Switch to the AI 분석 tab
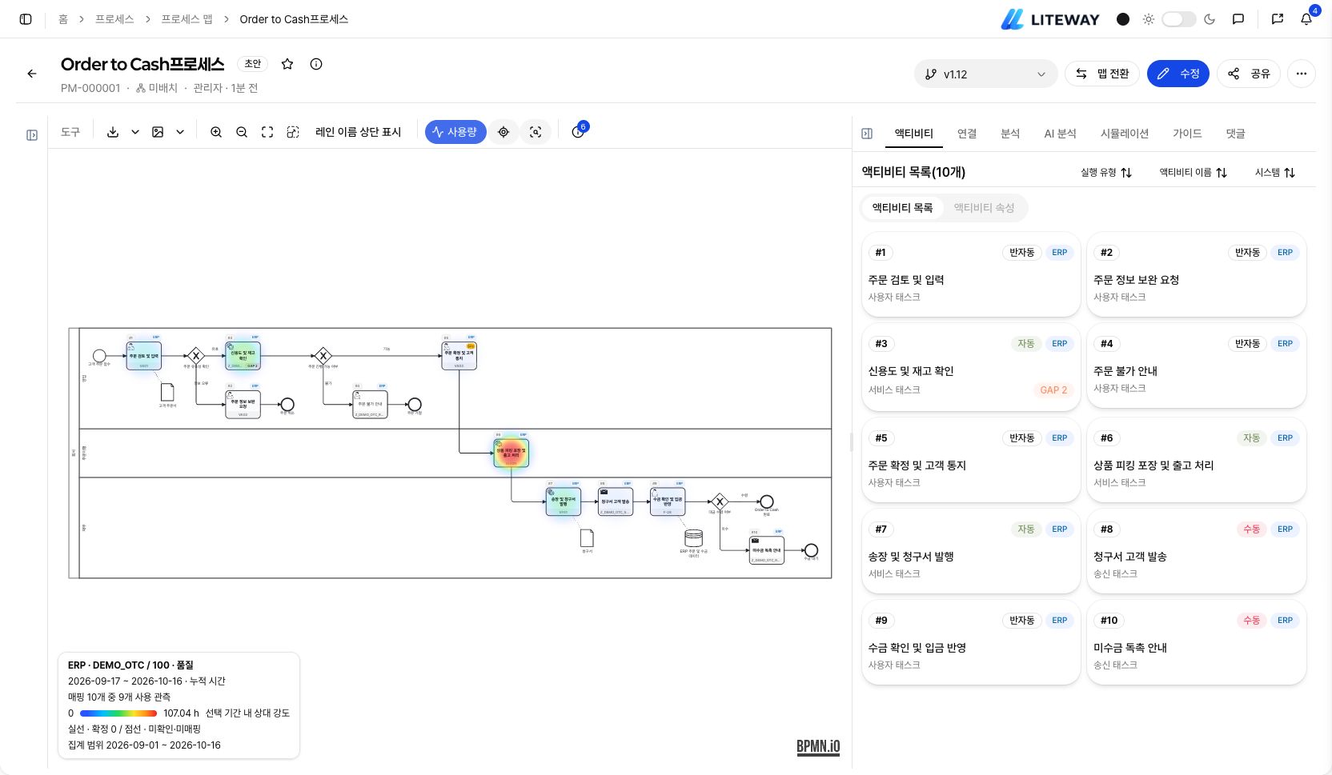This screenshot has width=1332, height=775. pos(1060,134)
